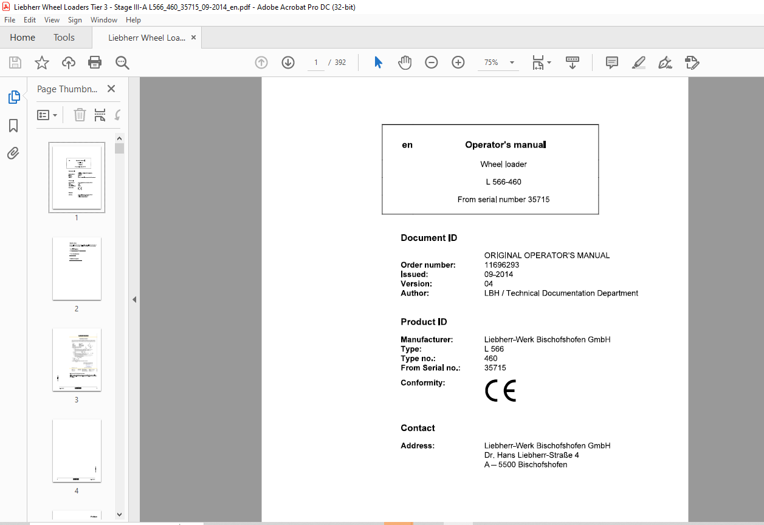
Task: Zoom out with minus button
Action: [432, 63]
